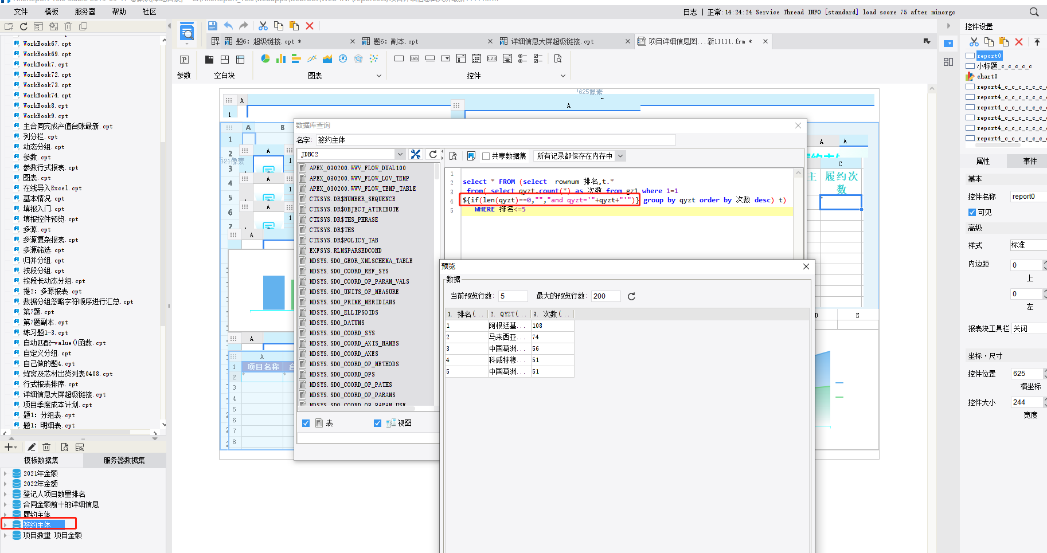The image size is (1047, 553).
Task: Click the 当前预览行数 input field
Action: [x=512, y=296]
